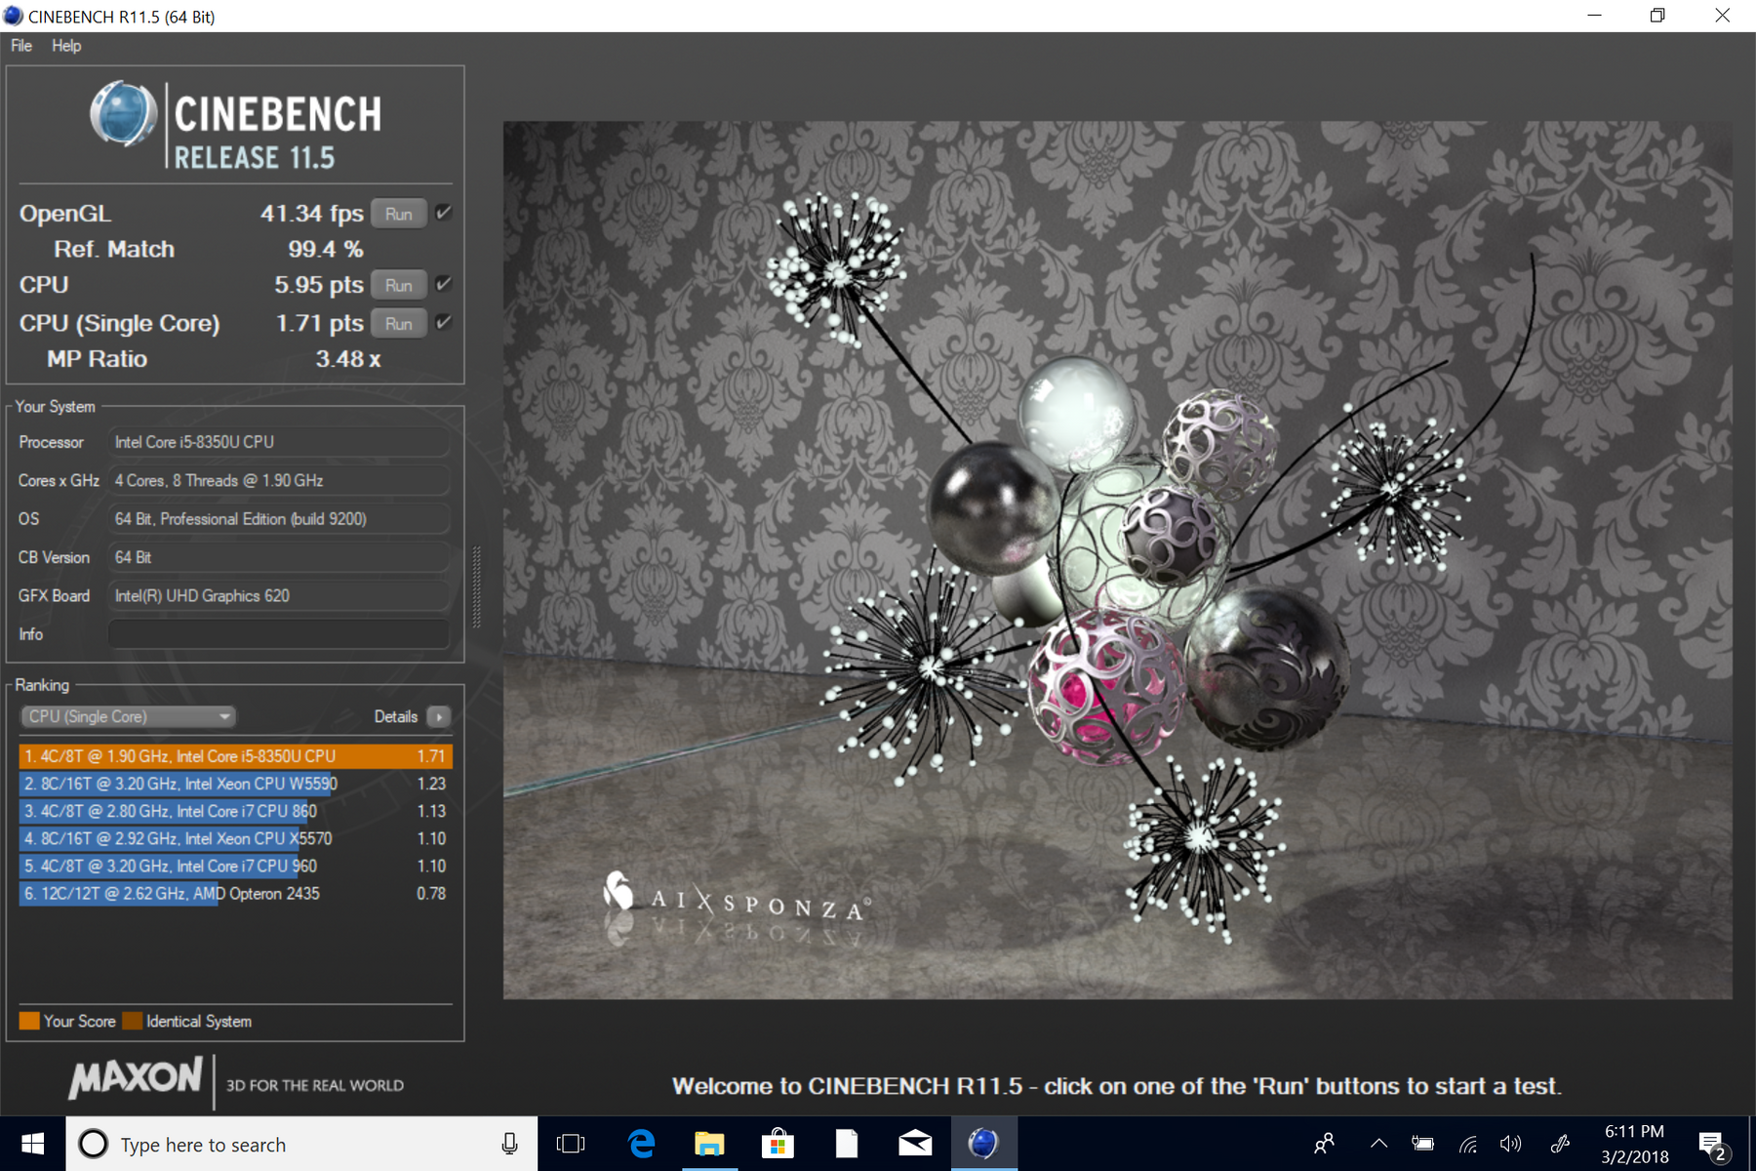Screen dimensions: 1756x1171
Task: Open the ranking type dropdown
Action: tap(128, 716)
